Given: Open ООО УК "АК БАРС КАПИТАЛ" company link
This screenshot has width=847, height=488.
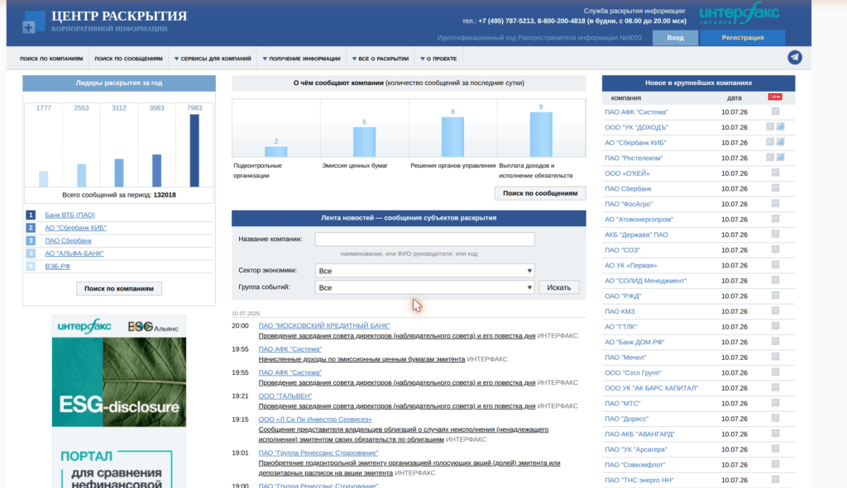Looking at the screenshot, I should click(652, 388).
